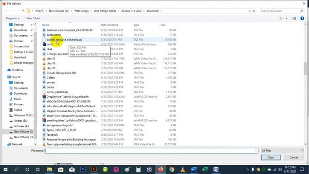The image size is (309, 174).
Task: Open Network in navigation pane
Action: pyautogui.click(x=17, y=144)
